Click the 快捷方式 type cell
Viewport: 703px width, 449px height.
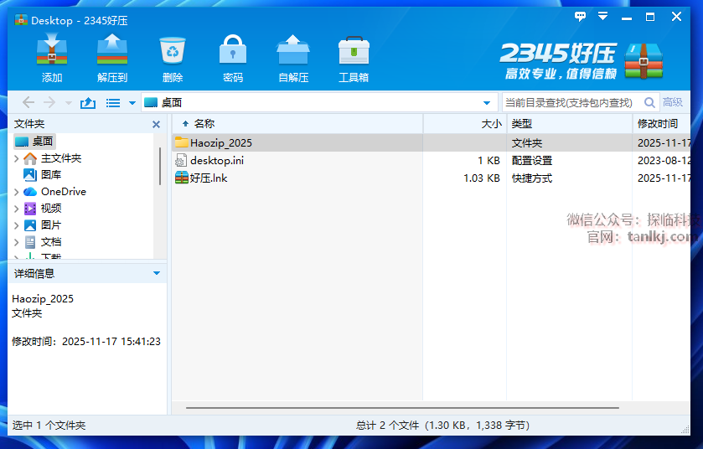click(532, 178)
